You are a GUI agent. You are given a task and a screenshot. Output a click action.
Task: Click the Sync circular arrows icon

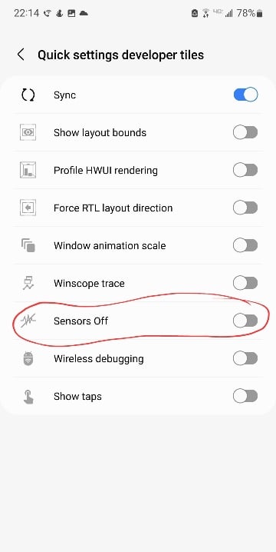(x=28, y=95)
